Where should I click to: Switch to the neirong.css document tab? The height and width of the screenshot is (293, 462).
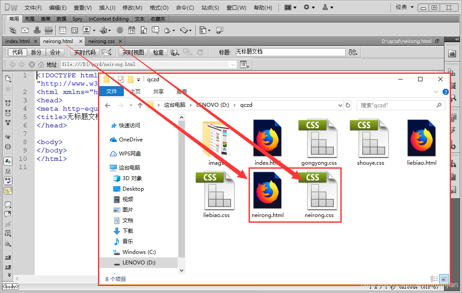coord(101,41)
